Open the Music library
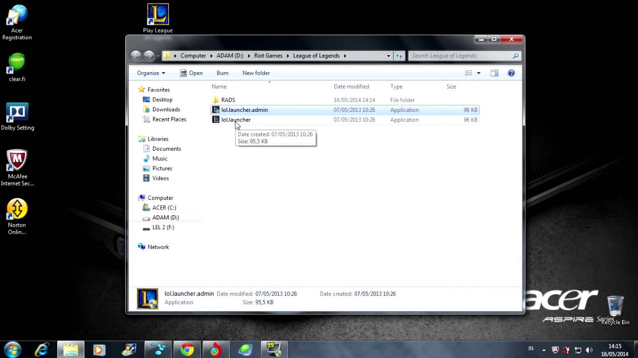The width and height of the screenshot is (638, 358). pyautogui.click(x=159, y=159)
